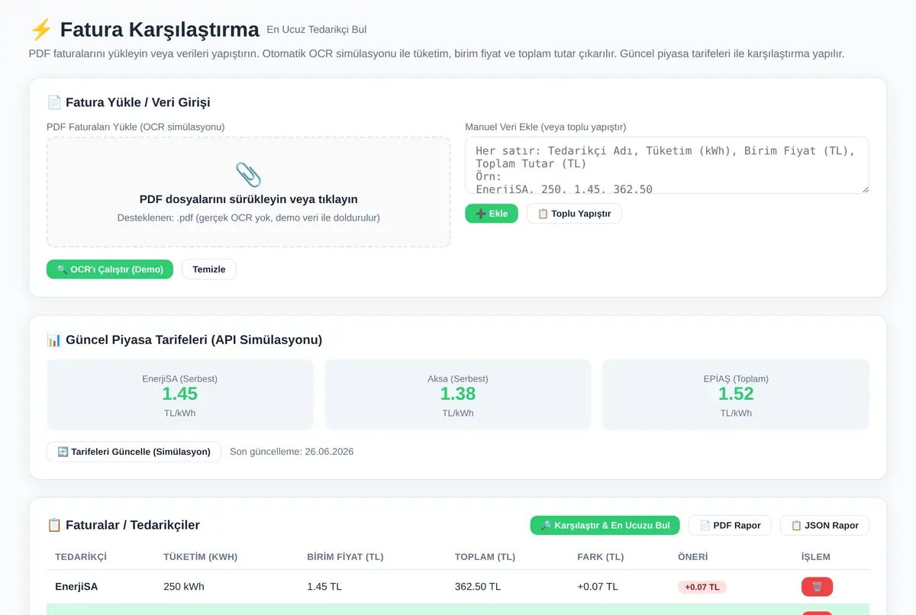The height and width of the screenshot is (615, 916).
Task: Click the BİRİM FİYAT (TL) column header
Action: (x=345, y=557)
